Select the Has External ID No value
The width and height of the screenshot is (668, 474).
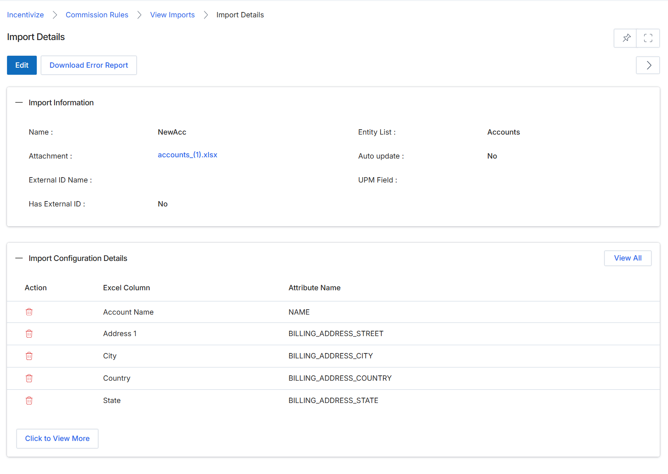click(x=163, y=204)
